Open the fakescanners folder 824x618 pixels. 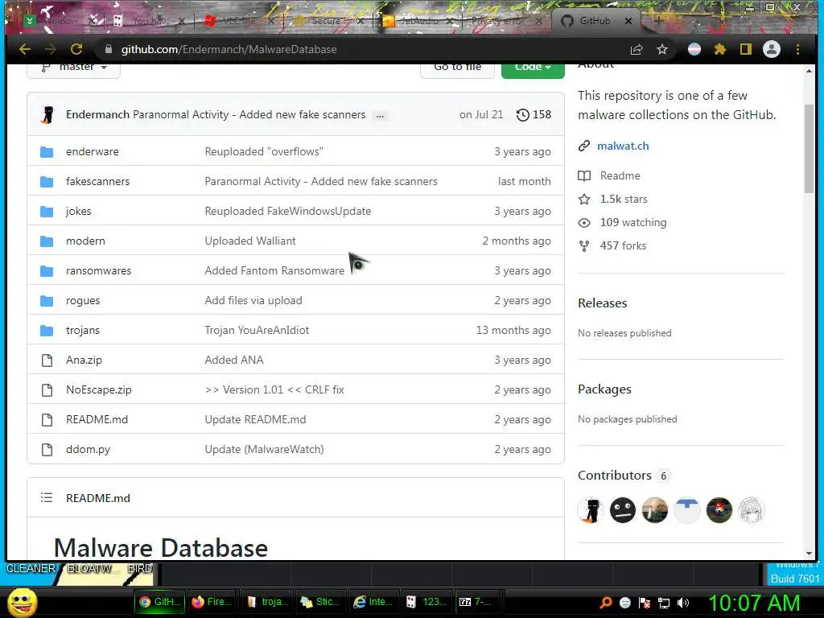97,181
